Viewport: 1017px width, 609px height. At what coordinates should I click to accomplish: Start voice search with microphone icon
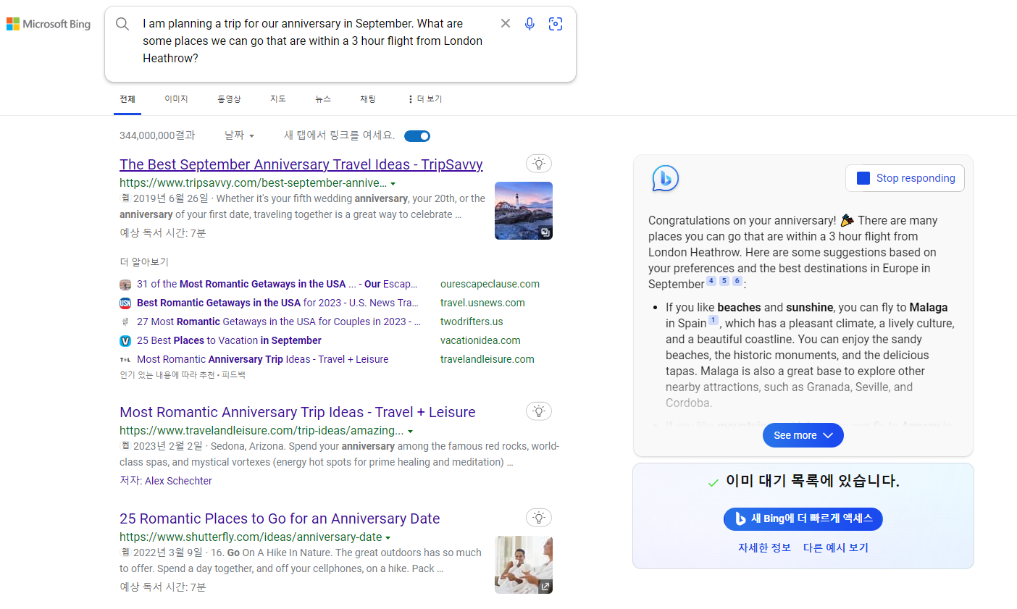530,24
